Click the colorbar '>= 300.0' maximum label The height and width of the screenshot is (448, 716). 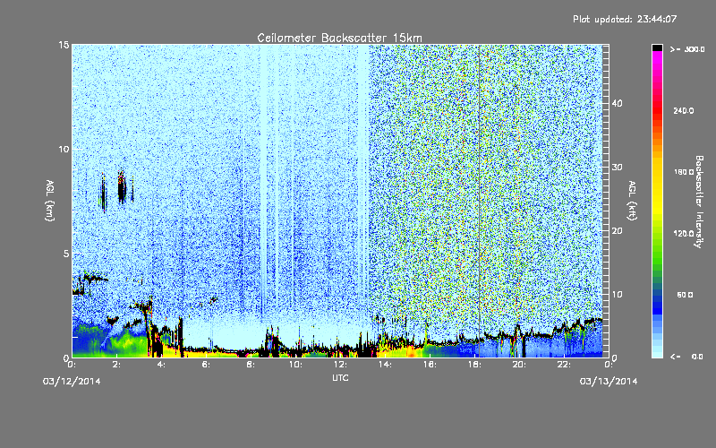tap(687, 49)
